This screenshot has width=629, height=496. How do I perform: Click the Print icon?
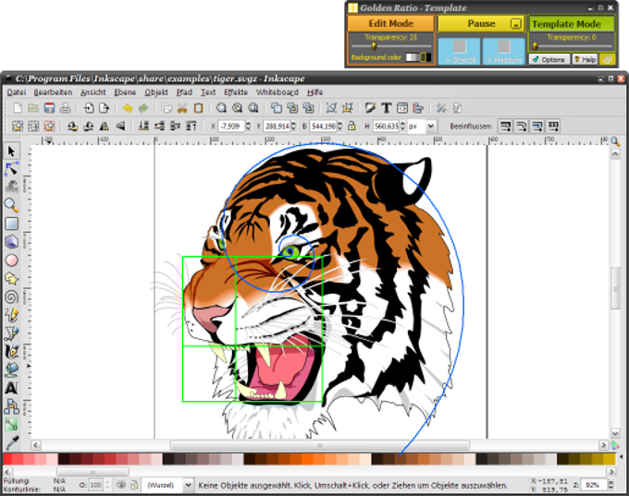click(65, 108)
